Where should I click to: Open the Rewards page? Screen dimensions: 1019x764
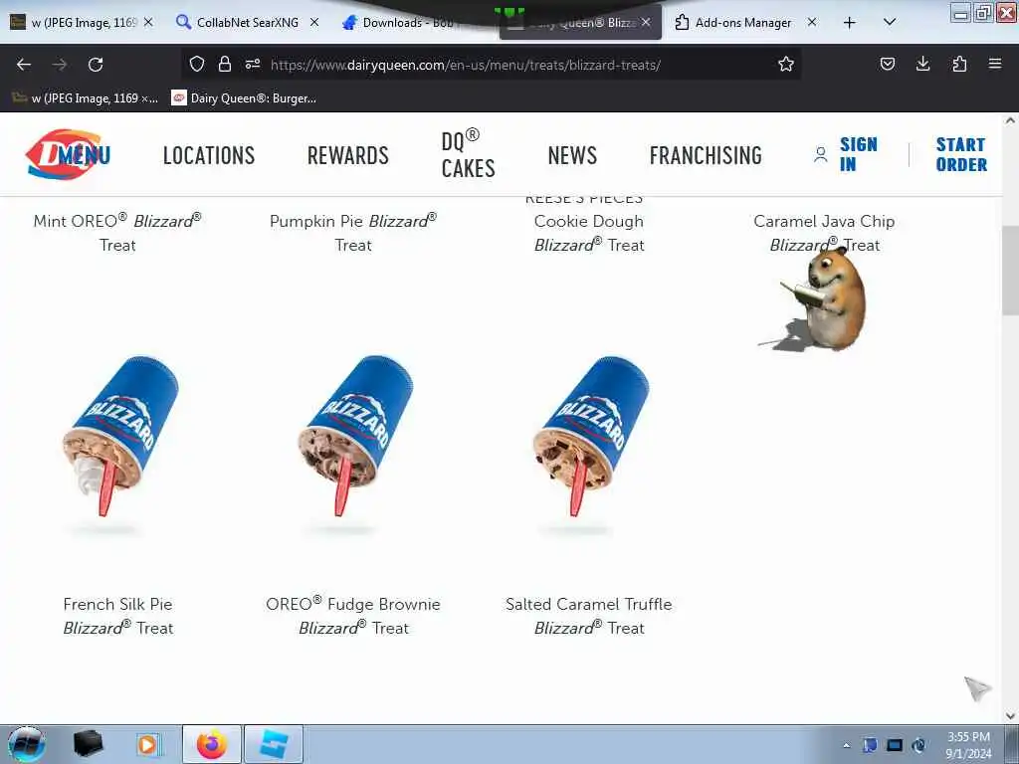point(347,155)
